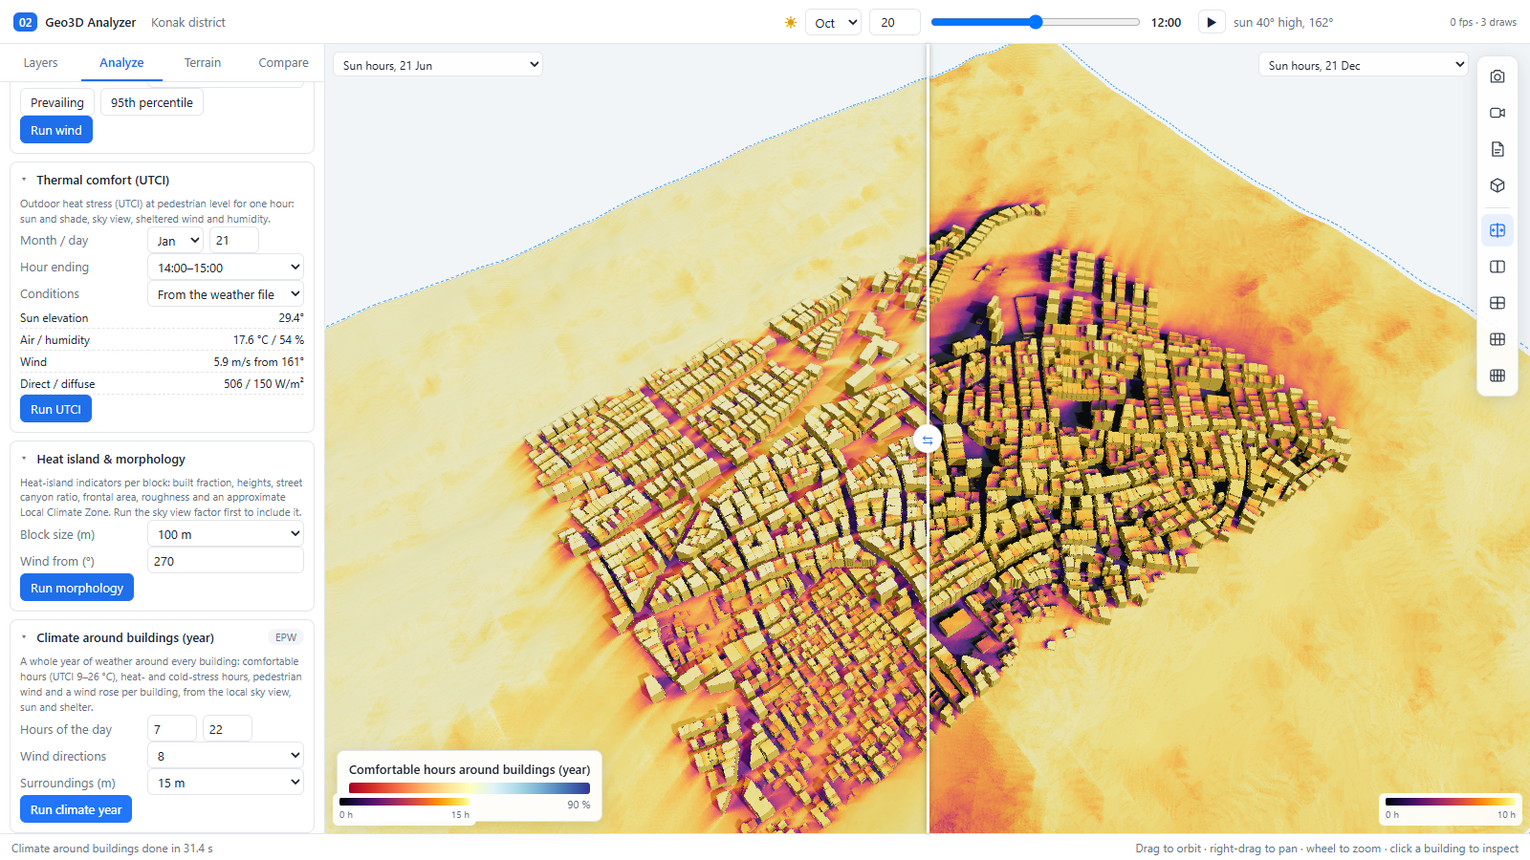Open the month dropdown showing Oct

pos(834,22)
